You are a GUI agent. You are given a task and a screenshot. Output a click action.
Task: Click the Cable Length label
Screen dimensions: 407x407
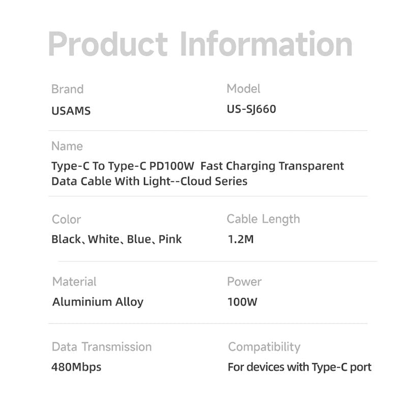pos(263,219)
